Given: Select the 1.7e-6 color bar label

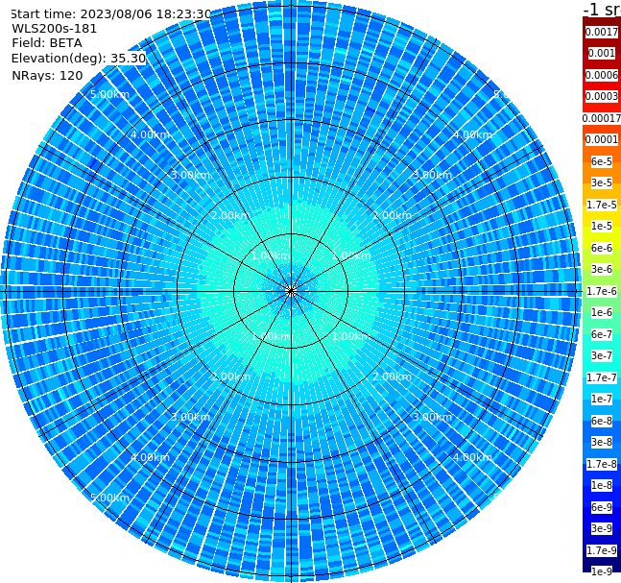Looking at the screenshot, I should [x=602, y=291].
